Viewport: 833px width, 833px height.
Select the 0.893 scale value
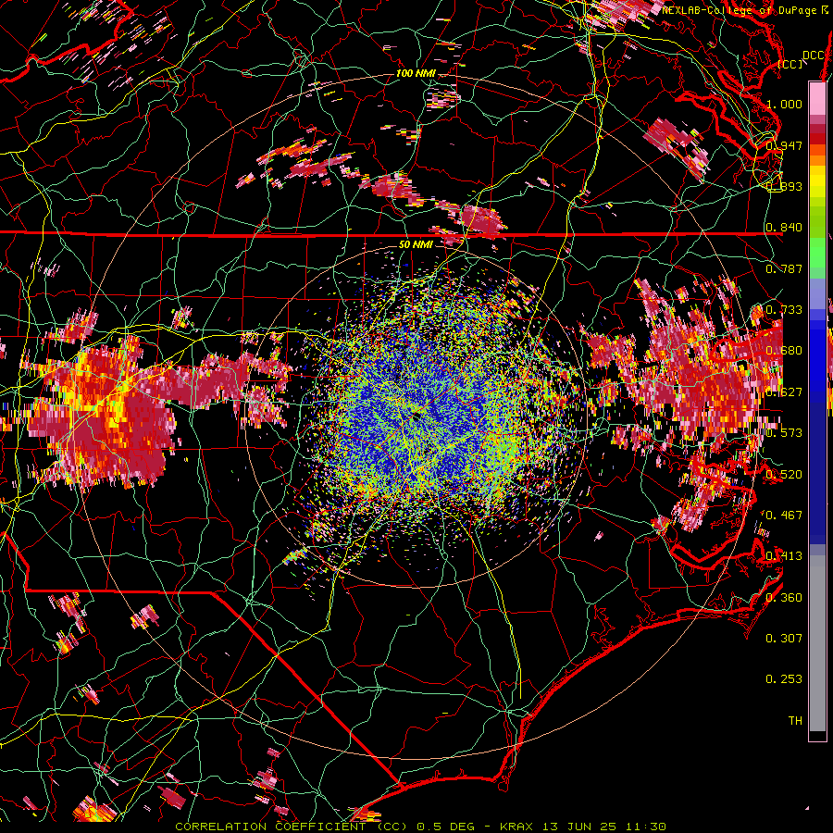click(784, 186)
